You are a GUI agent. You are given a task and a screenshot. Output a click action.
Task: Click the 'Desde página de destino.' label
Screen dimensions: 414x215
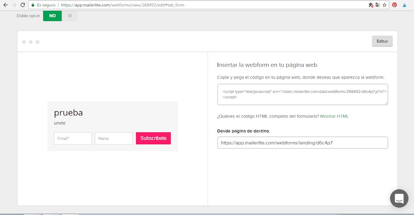coord(243,131)
